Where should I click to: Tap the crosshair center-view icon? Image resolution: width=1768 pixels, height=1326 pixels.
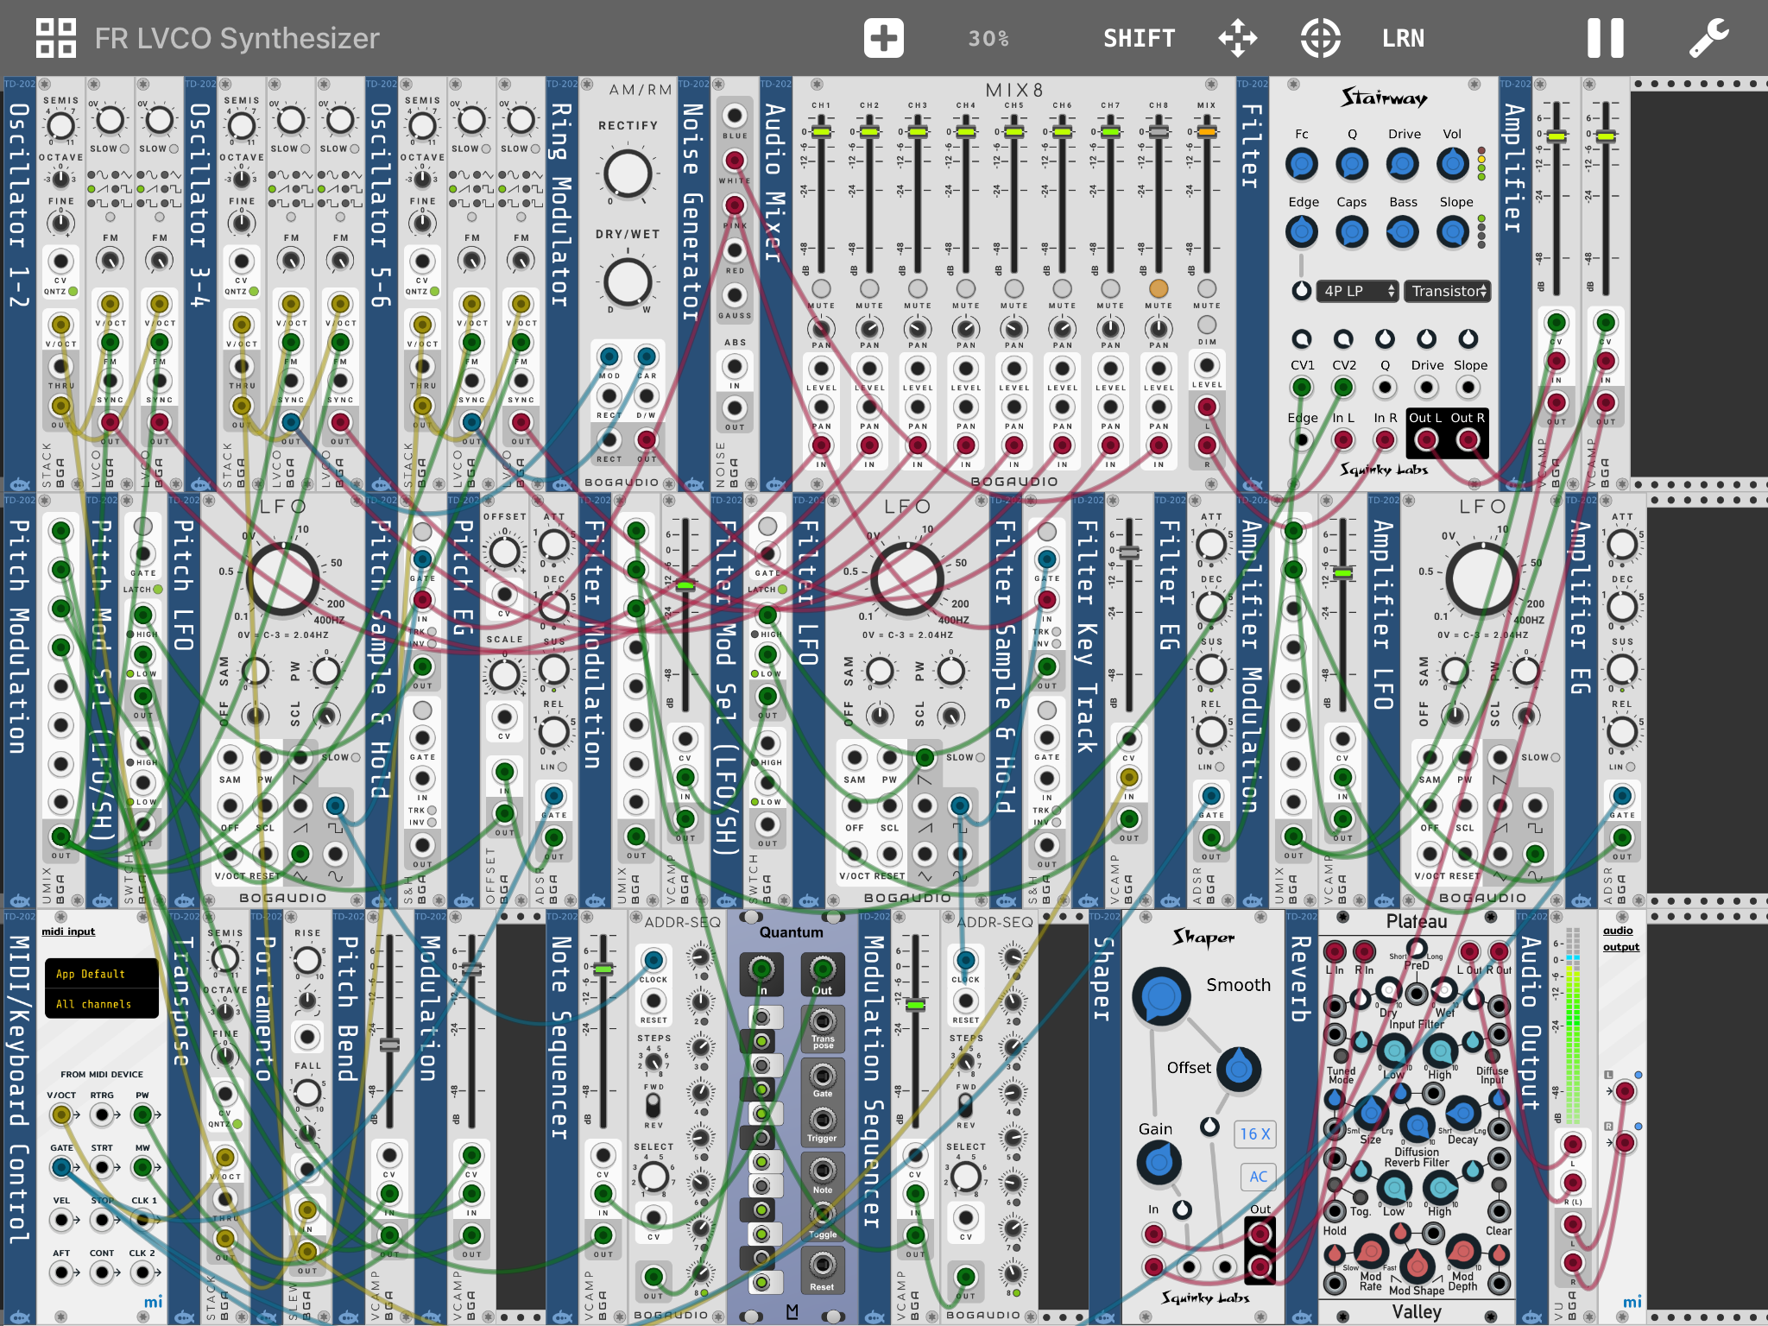(1320, 38)
